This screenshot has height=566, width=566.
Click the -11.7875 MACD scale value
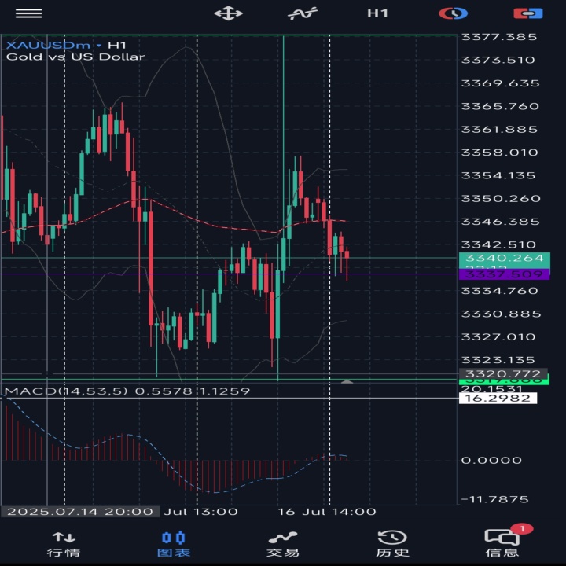pos(494,499)
